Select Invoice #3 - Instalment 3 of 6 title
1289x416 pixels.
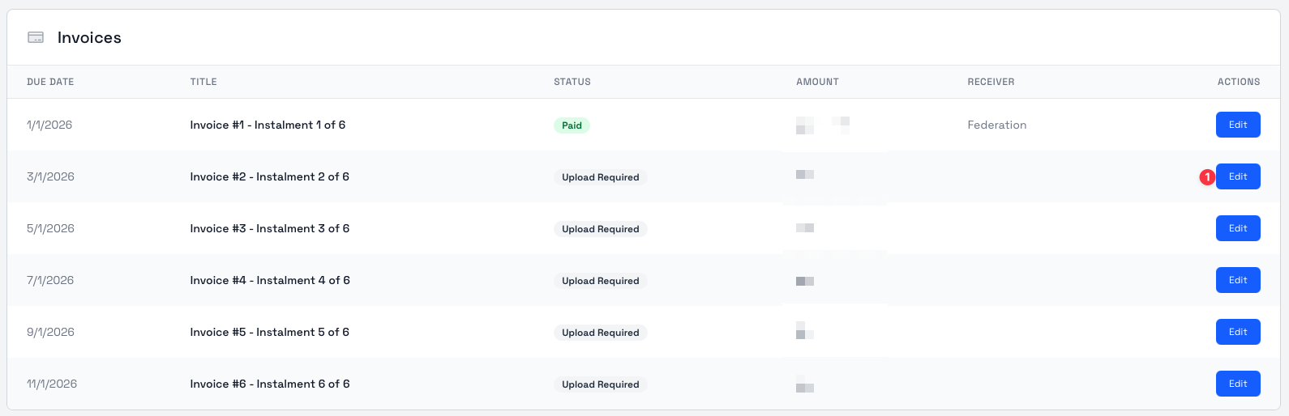click(x=269, y=228)
